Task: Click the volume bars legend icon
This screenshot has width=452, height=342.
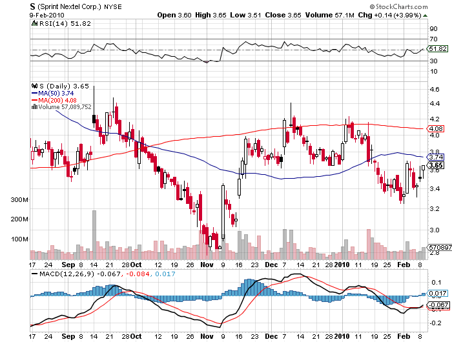Action: click(34, 106)
